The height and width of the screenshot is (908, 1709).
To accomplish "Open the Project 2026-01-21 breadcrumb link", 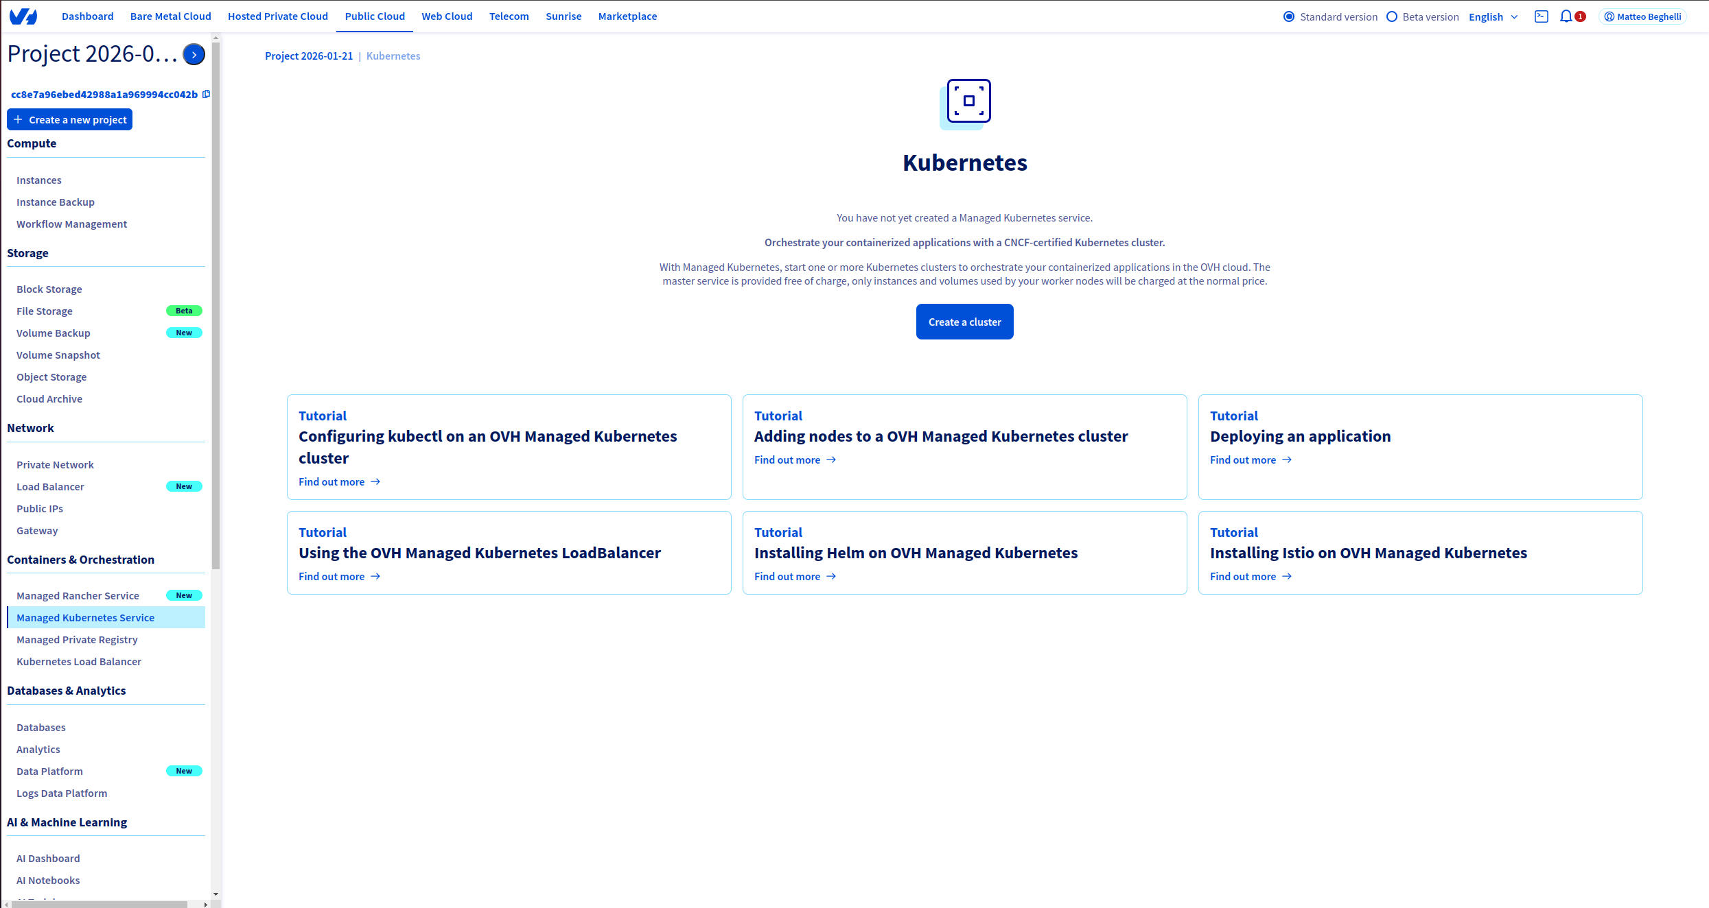I will coord(309,56).
